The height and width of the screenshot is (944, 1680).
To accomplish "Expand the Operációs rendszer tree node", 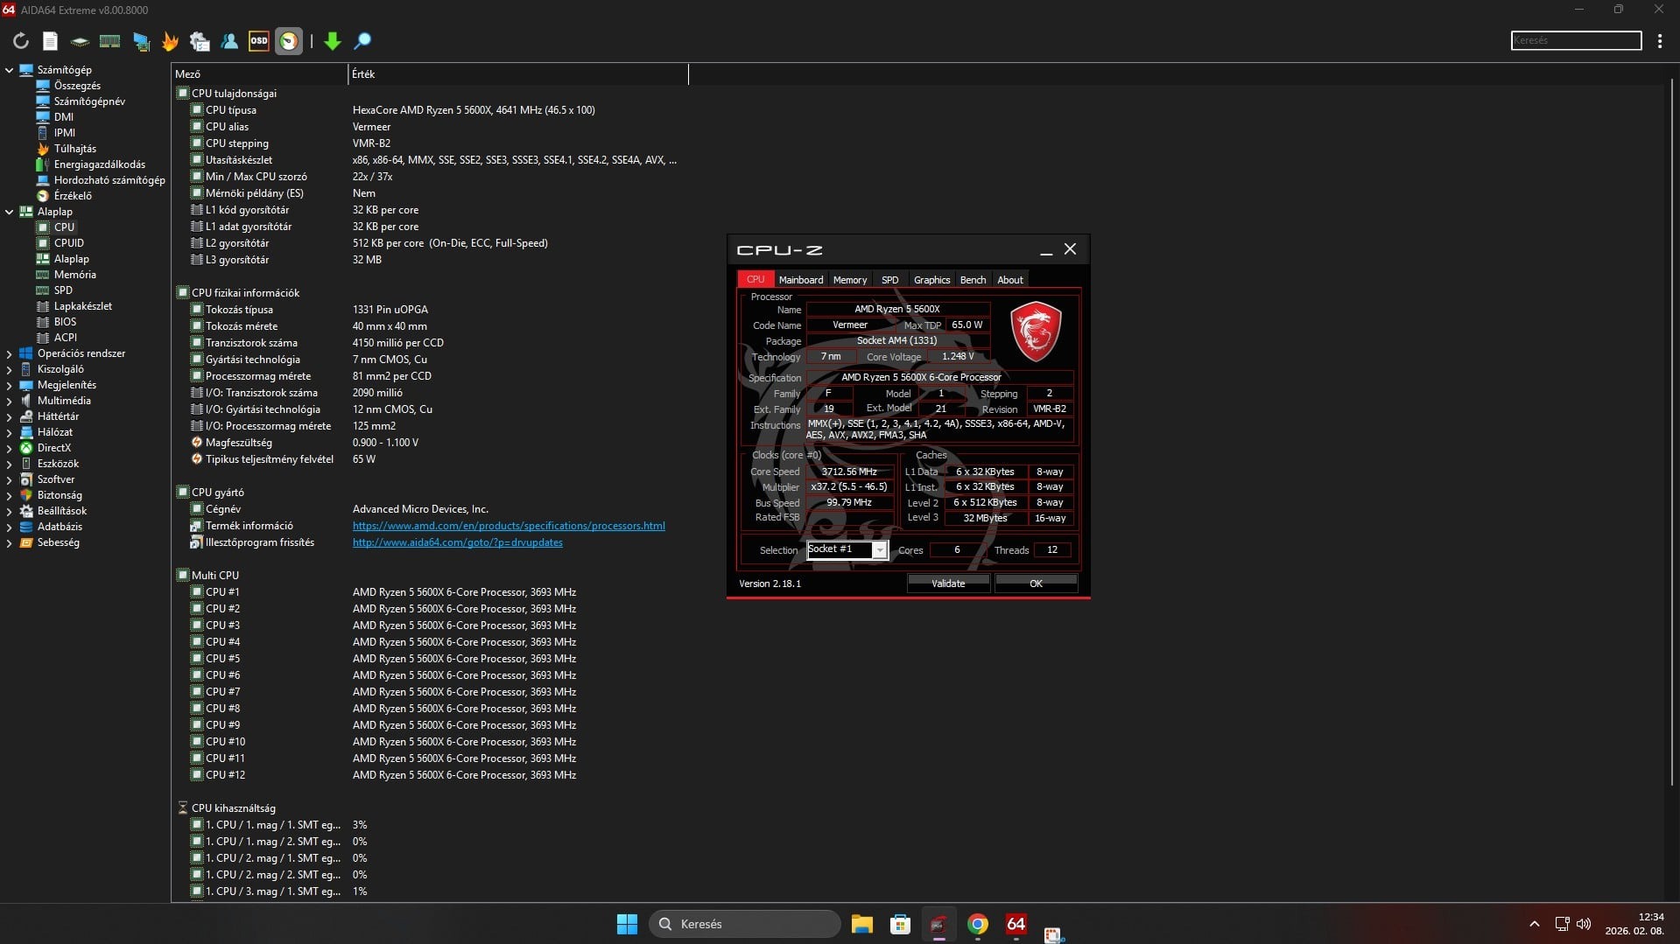I will [x=10, y=354].
